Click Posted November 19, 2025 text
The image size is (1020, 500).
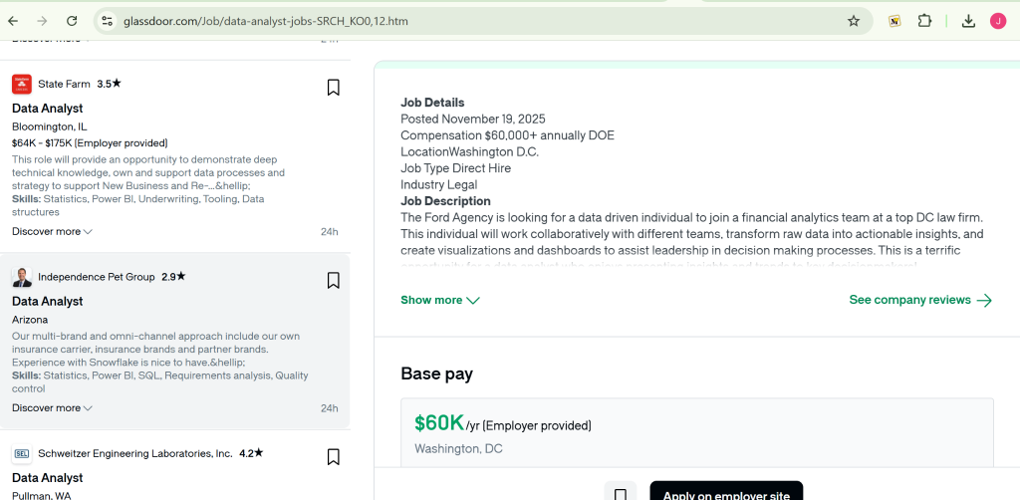[473, 119]
